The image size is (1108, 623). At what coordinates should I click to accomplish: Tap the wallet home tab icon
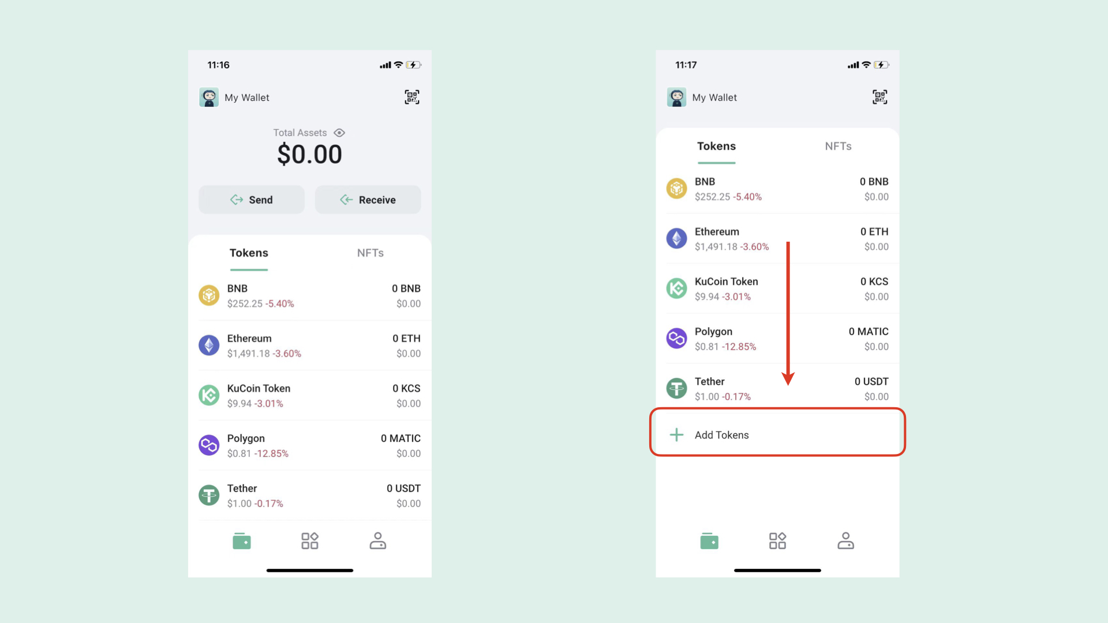(x=241, y=541)
